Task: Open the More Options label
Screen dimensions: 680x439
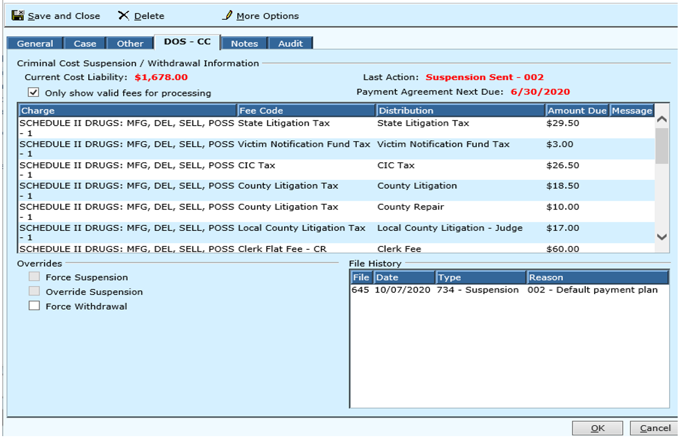Action: click(268, 16)
